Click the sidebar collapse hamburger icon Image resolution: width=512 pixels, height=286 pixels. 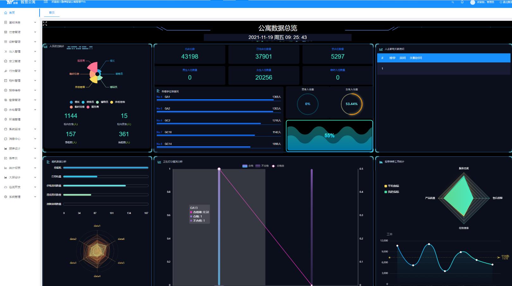pyautogui.click(x=46, y=2)
